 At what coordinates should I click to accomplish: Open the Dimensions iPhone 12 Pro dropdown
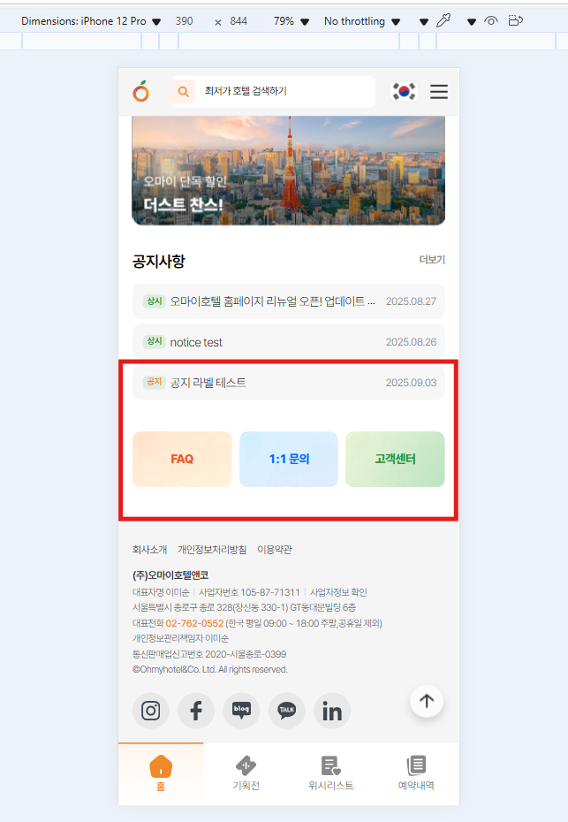pyautogui.click(x=91, y=21)
